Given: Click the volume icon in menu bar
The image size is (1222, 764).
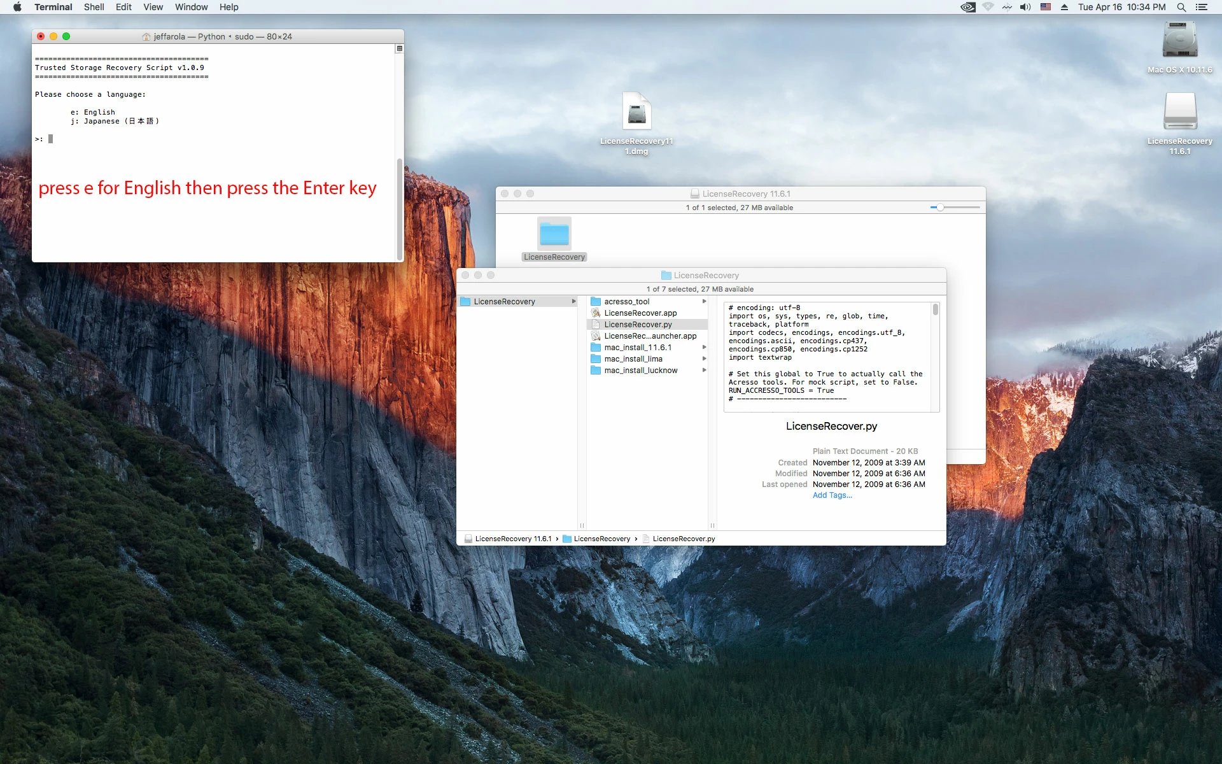Looking at the screenshot, I should point(1025,7).
